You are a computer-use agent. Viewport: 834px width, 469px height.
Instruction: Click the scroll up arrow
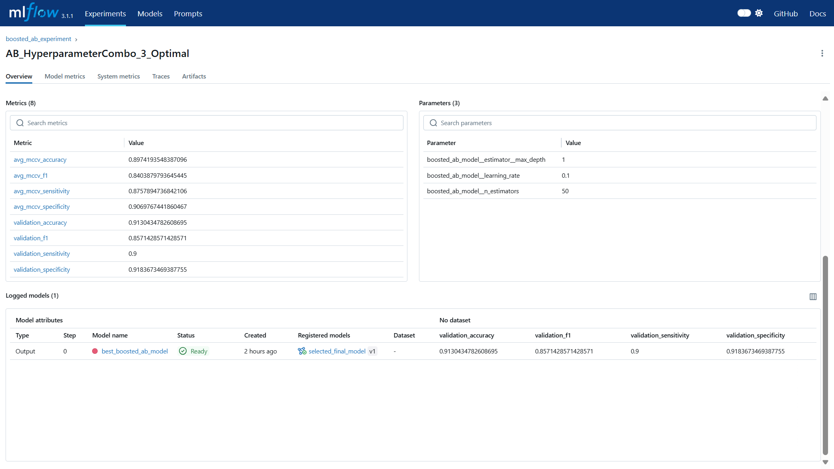pyautogui.click(x=825, y=98)
